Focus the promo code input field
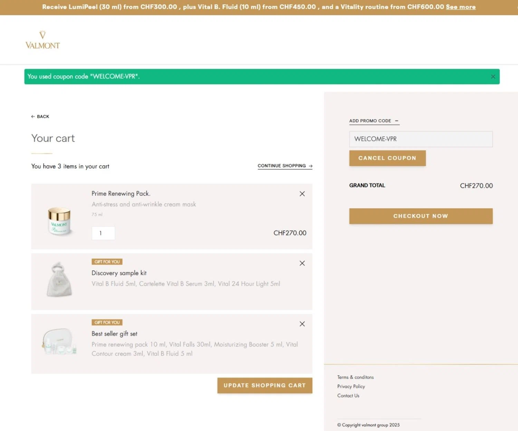 tap(421, 139)
